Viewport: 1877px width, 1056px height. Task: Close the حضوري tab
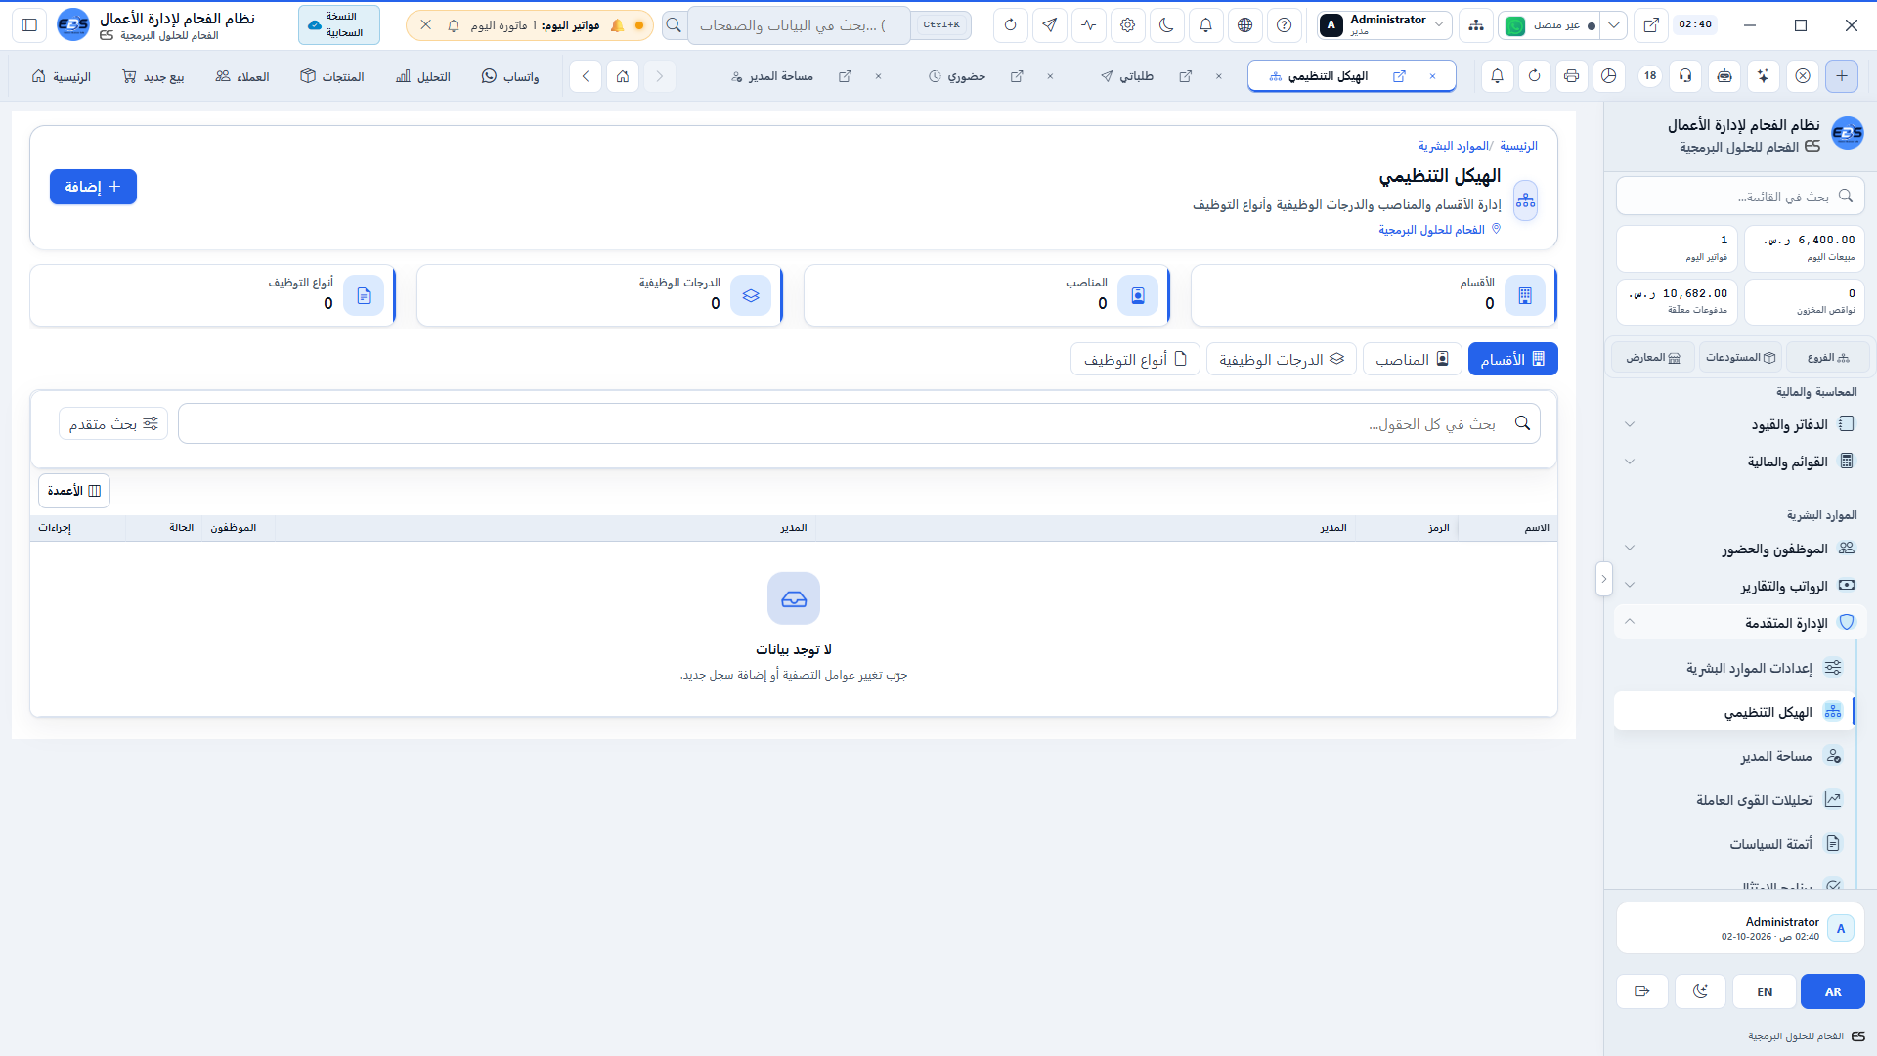pyautogui.click(x=1050, y=76)
